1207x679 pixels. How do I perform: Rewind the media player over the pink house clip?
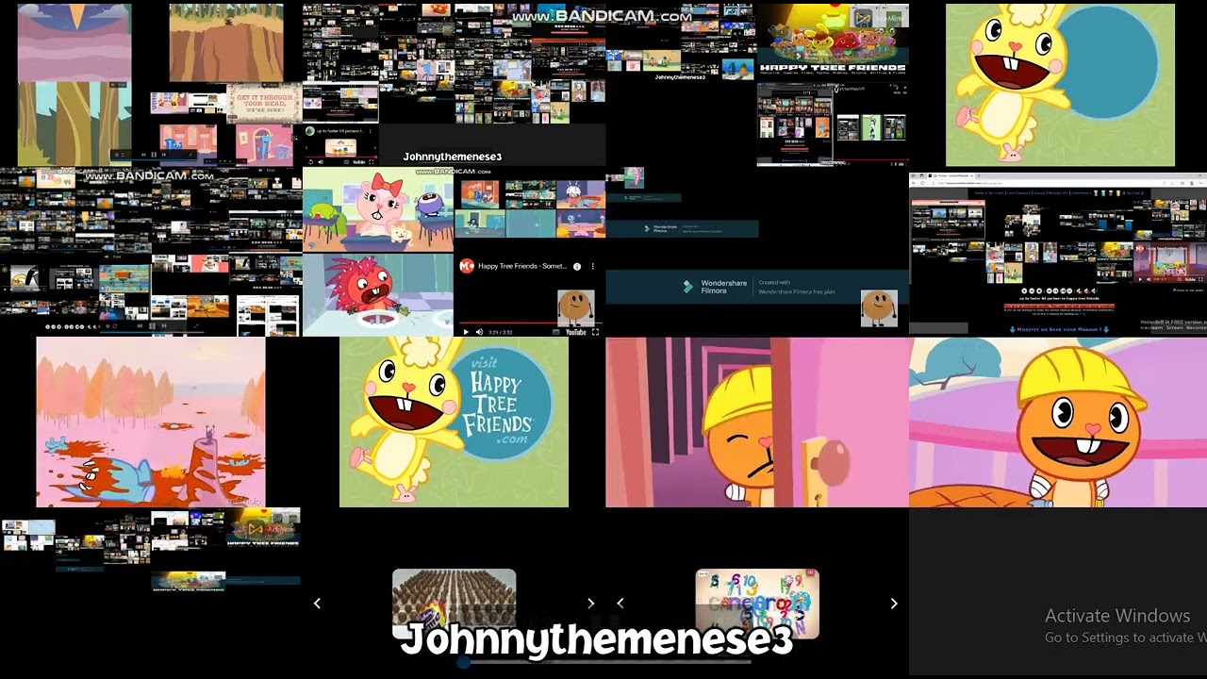143,154
